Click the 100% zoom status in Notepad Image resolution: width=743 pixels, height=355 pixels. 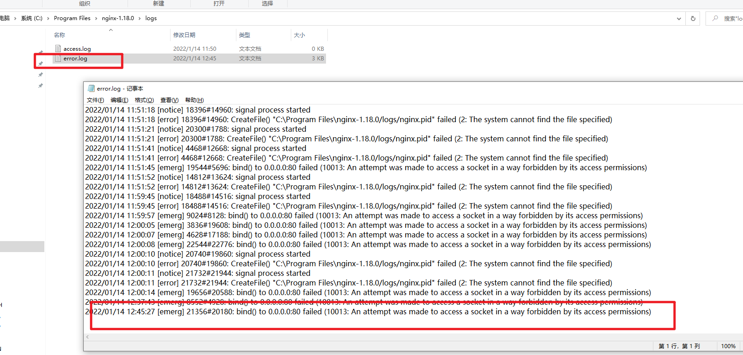click(728, 346)
